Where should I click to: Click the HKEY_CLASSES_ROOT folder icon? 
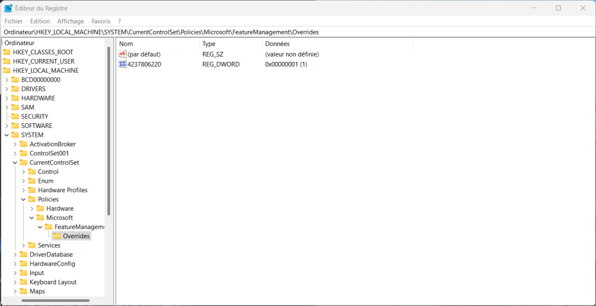click(x=7, y=52)
